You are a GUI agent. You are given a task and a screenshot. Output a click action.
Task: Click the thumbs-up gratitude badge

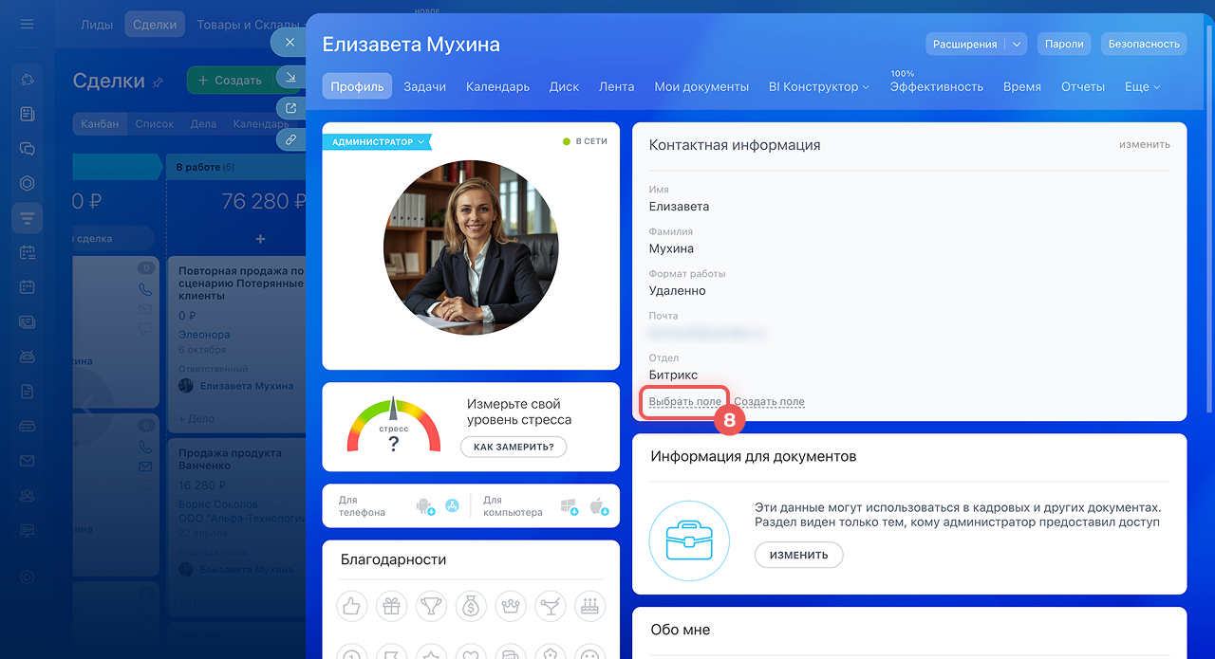pyautogui.click(x=352, y=606)
